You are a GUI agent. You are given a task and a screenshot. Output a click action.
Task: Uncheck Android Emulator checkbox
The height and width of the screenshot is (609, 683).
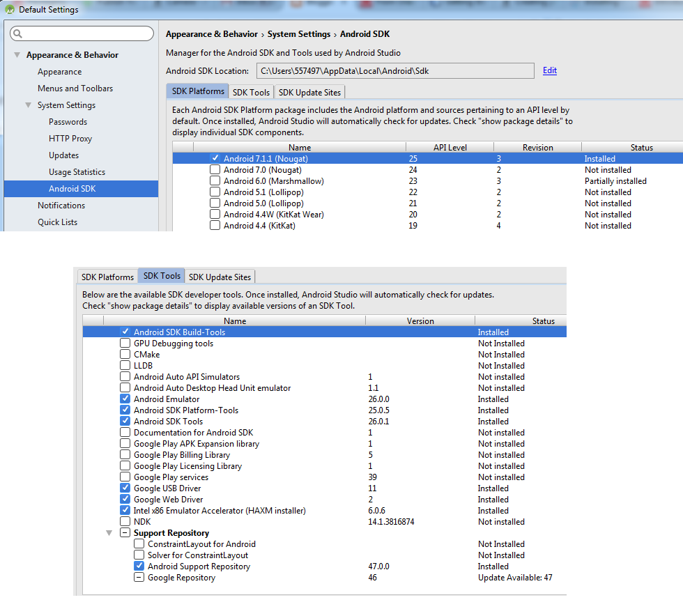coord(125,399)
